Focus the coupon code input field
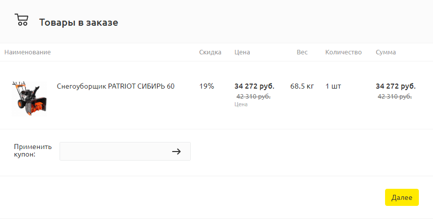Image resolution: width=433 pixels, height=219 pixels. pos(125,151)
